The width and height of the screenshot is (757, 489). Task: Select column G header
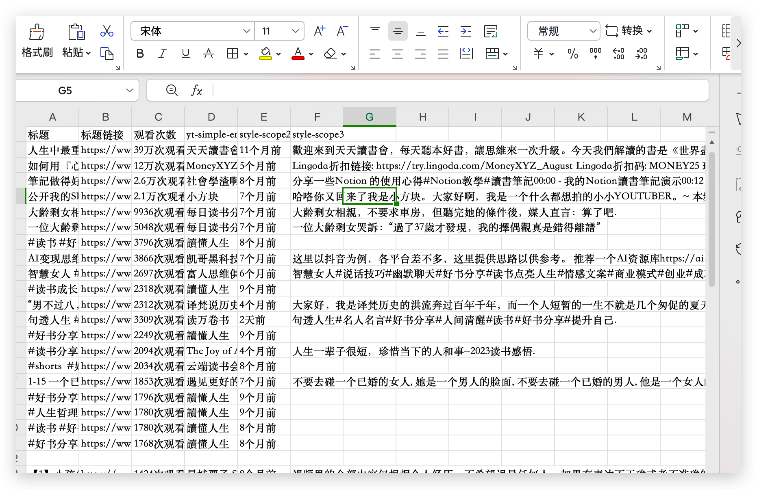[370, 117]
